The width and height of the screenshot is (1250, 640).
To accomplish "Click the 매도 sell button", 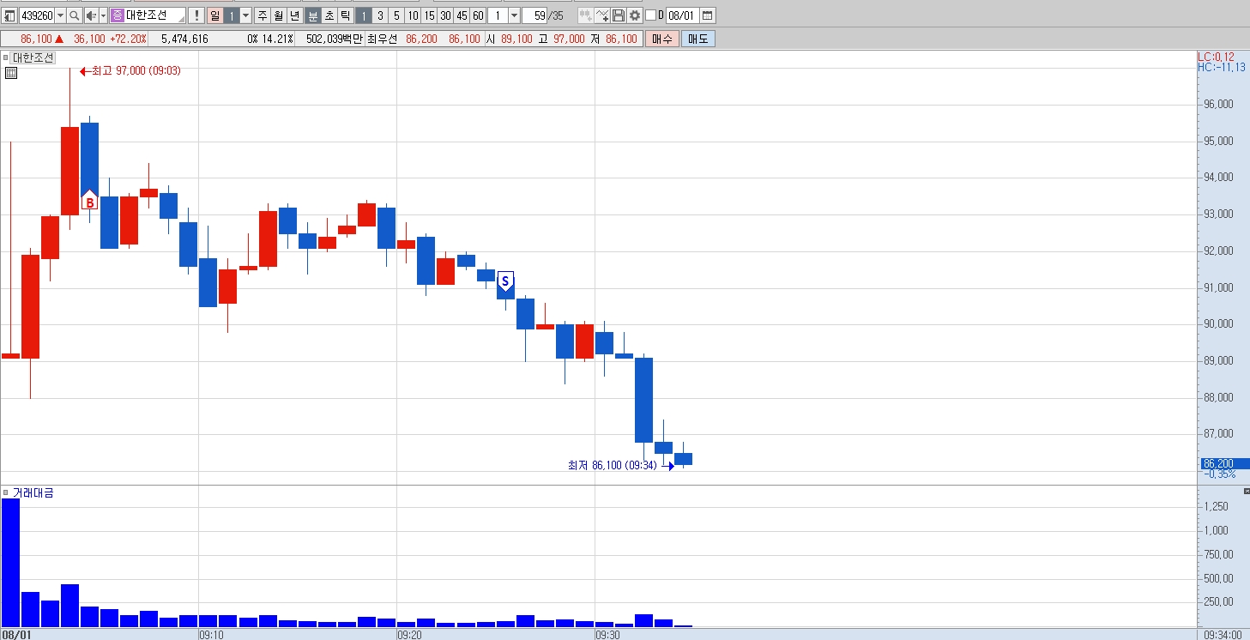I will coord(697,39).
